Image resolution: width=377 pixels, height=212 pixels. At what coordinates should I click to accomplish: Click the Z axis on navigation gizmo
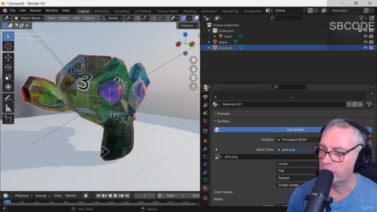click(x=185, y=35)
